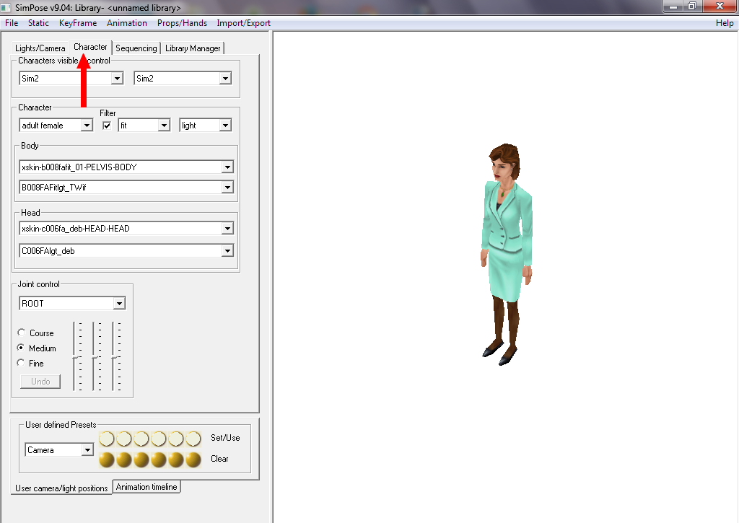Click the first joint control slider
Viewport: 739px width, 523px height.
click(x=75, y=356)
